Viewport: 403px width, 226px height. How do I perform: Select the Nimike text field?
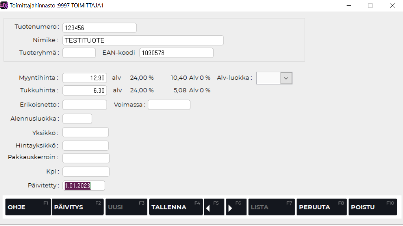click(143, 40)
